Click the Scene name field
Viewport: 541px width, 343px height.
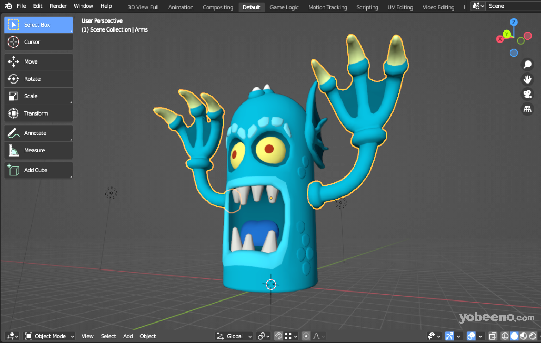point(514,6)
